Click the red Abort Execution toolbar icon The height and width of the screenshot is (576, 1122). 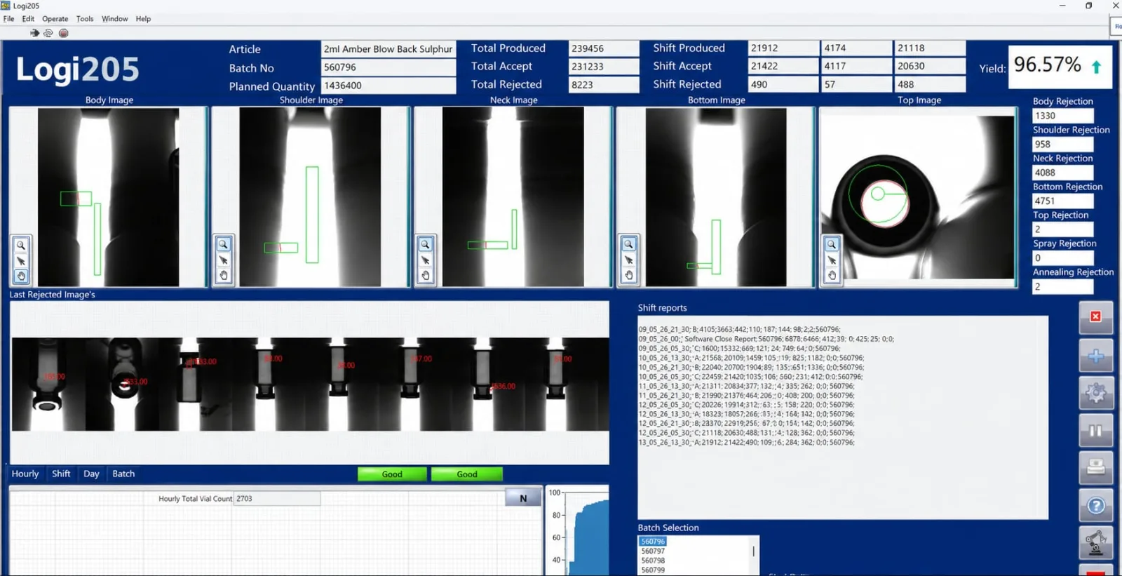click(63, 33)
